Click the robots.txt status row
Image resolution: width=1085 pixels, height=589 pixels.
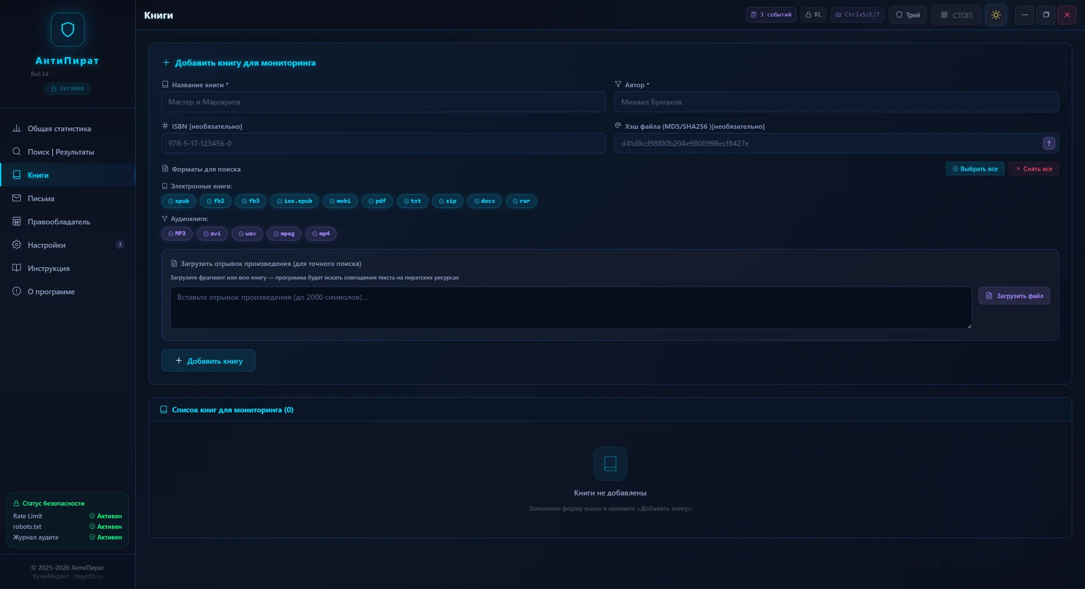[x=68, y=527]
